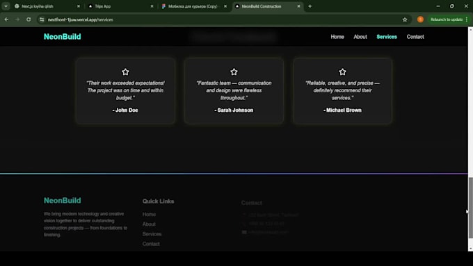Close the Figma courier mobile tab
This screenshot has height=266, width=473.
[x=225, y=6]
